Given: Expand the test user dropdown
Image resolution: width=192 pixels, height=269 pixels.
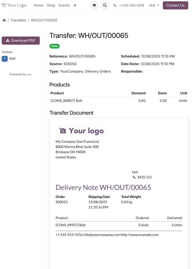Looking at the screenshot, I should click(154, 5).
